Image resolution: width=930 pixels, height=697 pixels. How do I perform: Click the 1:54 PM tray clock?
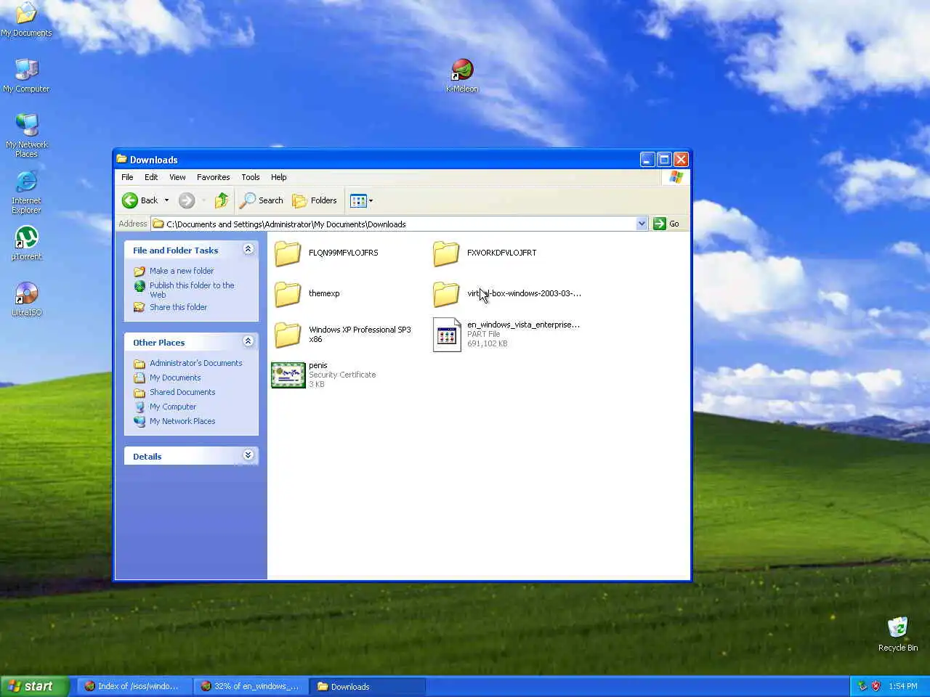(903, 686)
